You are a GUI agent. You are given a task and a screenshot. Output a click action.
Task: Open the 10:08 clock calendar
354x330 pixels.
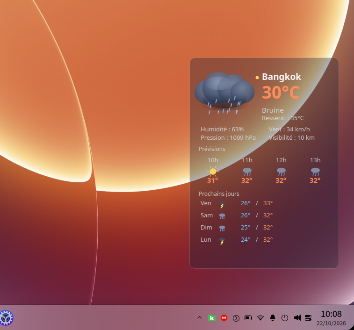[x=331, y=314]
